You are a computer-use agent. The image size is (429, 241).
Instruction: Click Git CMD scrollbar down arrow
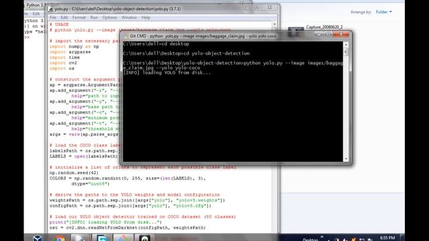[346, 159]
